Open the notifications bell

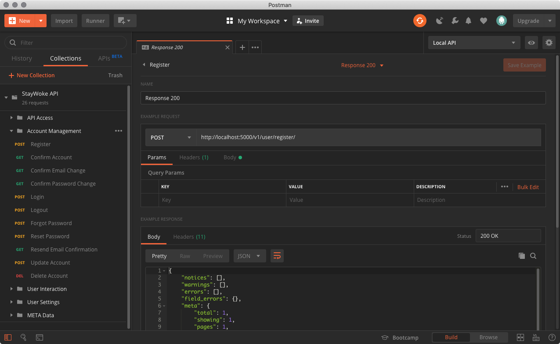pyautogui.click(x=467, y=21)
